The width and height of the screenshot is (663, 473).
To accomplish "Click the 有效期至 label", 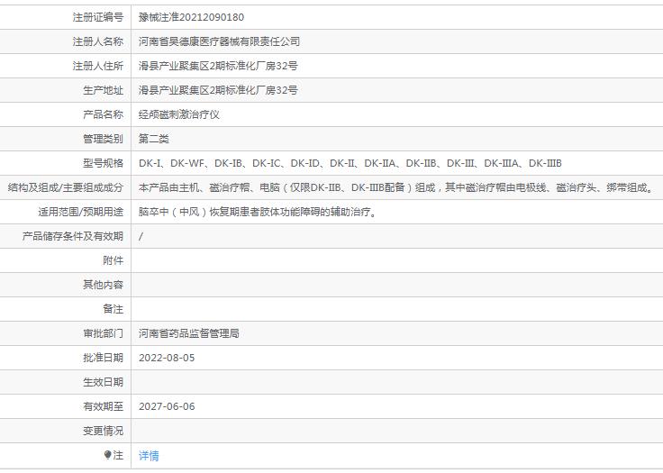I will (x=103, y=406).
